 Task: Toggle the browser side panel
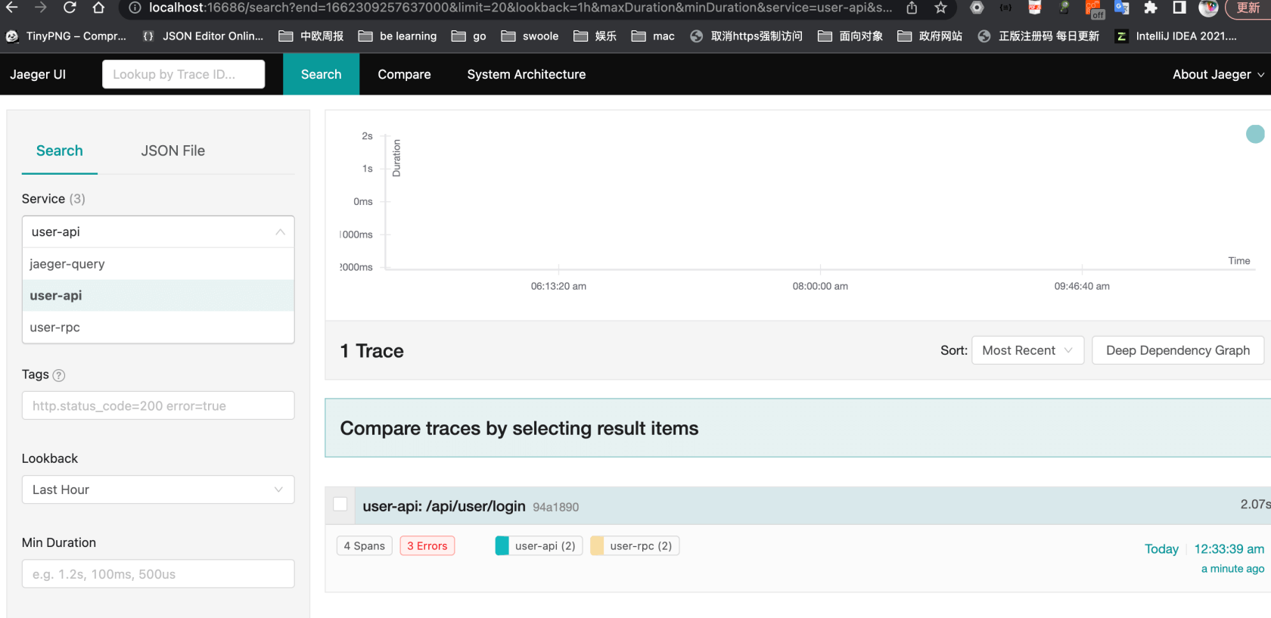point(1179,8)
